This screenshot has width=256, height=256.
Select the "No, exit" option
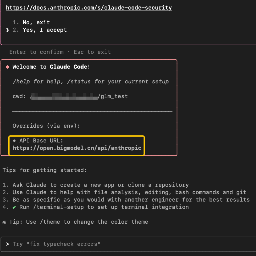[36, 22]
